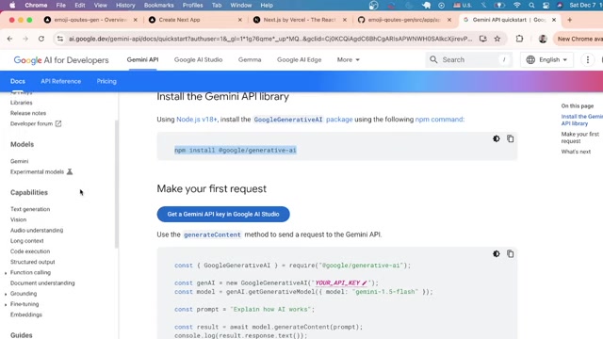Open Text generation in sidebar
The width and height of the screenshot is (603, 339).
point(30,209)
